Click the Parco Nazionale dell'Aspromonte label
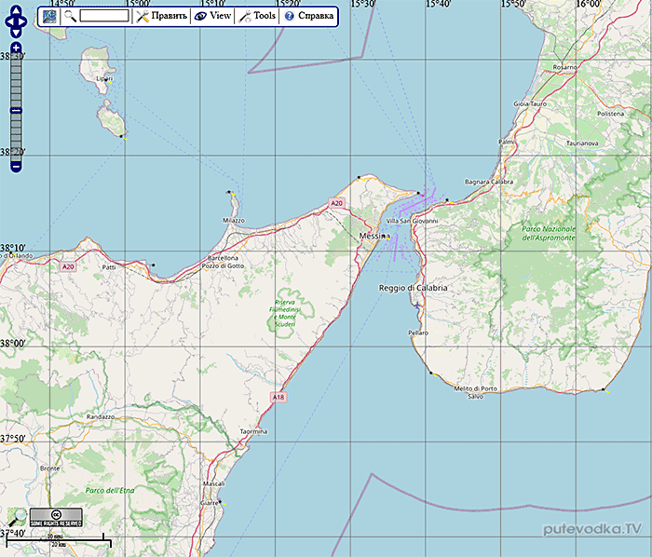This screenshot has width=652, height=557. pos(549,233)
